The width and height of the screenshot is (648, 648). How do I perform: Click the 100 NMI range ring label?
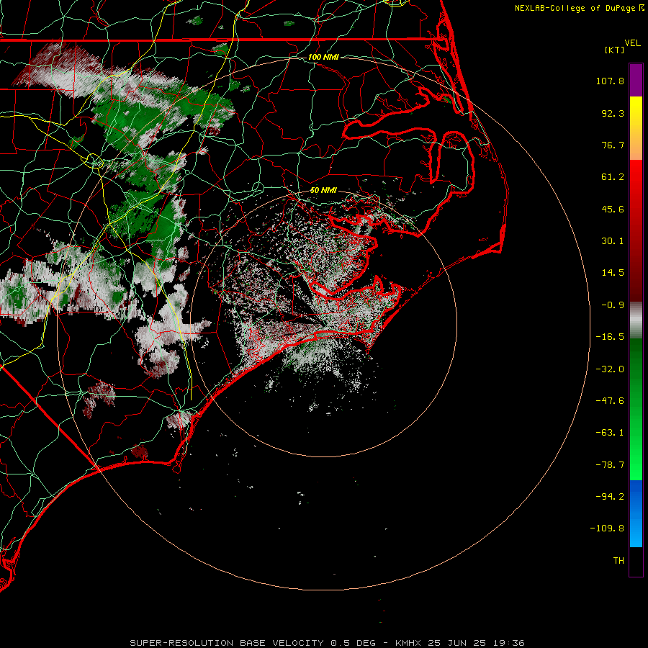tap(323, 57)
